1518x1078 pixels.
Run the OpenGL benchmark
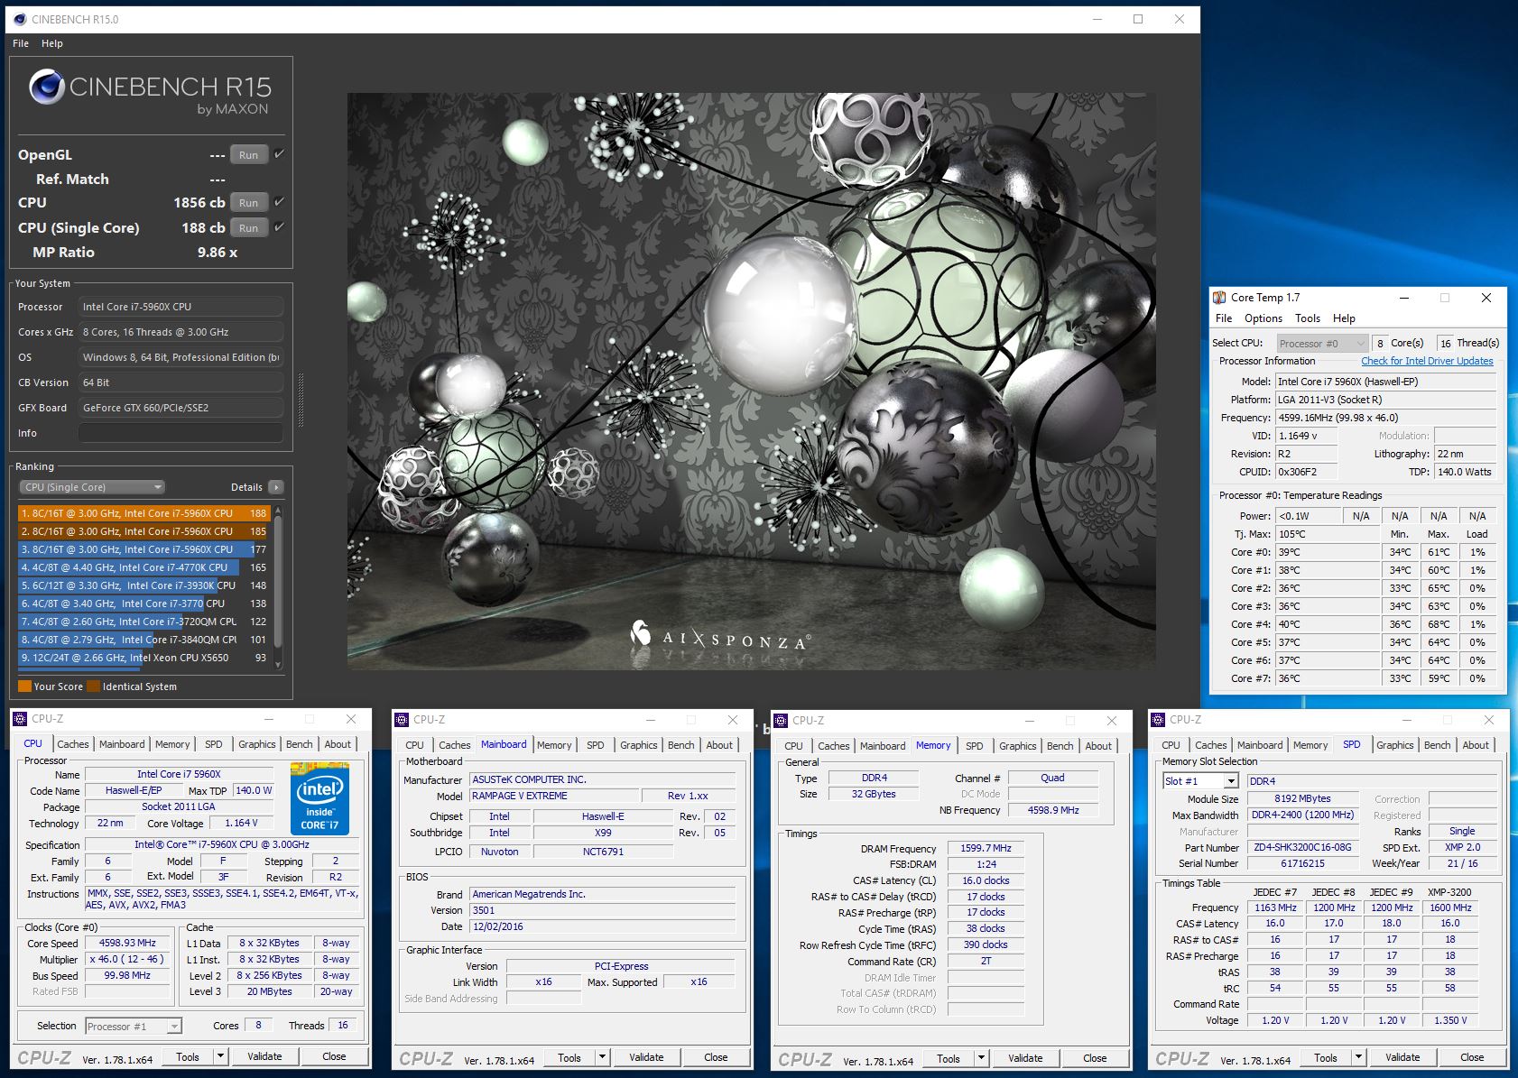(x=249, y=155)
